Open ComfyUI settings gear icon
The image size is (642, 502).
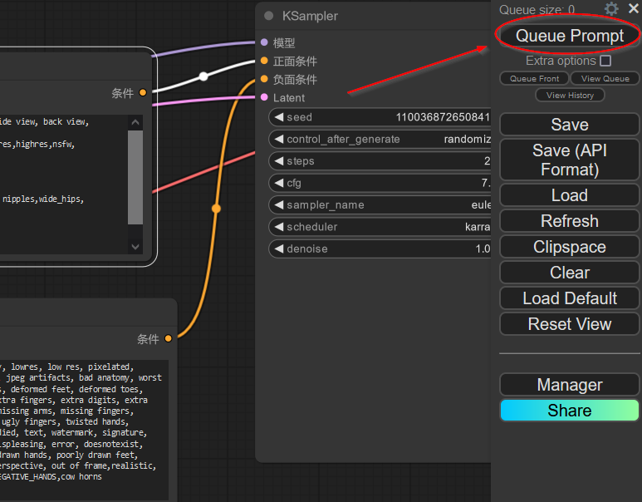pyautogui.click(x=611, y=8)
